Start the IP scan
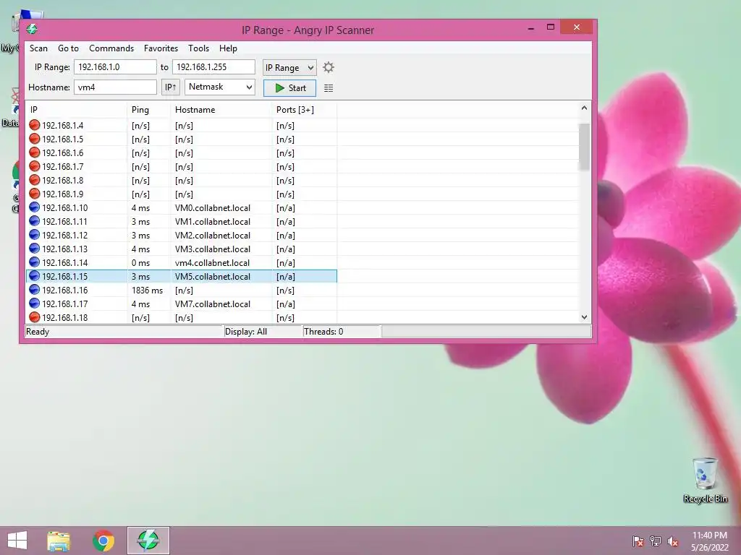The image size is (741, 555). click(289, 87)
